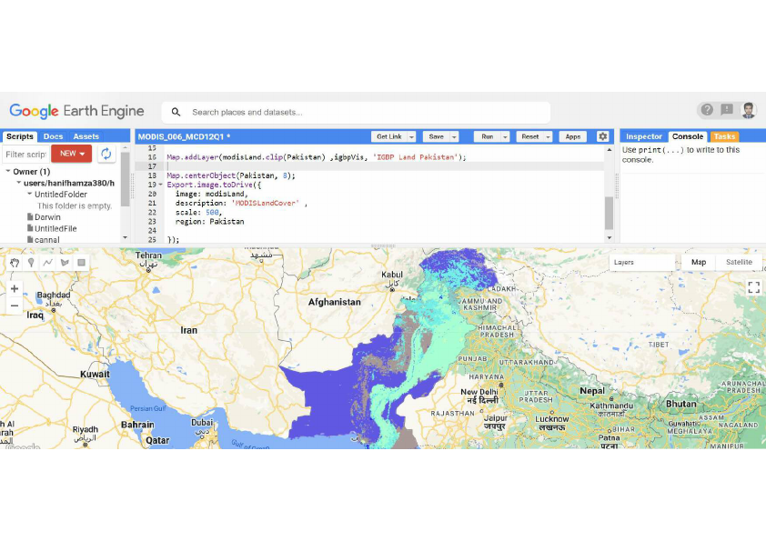Click the scripts panel scroll down arrow
Image resolution: width=766 pixels, height=541 pixels.
coord(125,237)
